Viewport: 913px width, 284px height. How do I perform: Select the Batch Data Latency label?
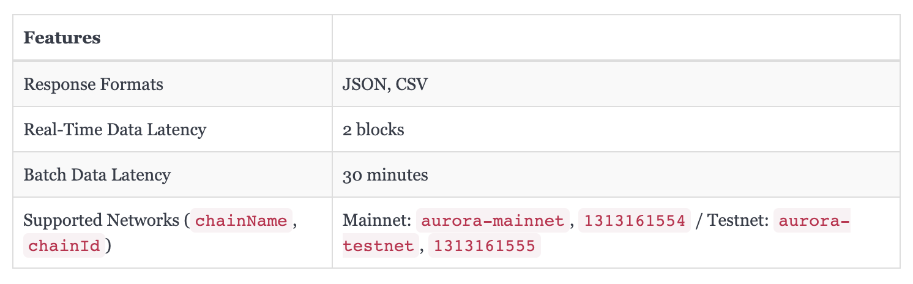click(97, 174)
